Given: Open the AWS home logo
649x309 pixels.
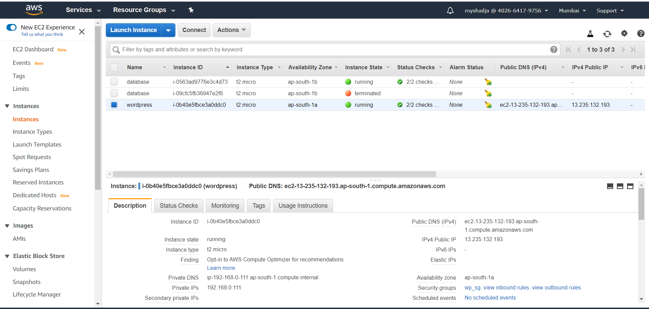Looking at the screenshot, I should click(x=34, y=10).
